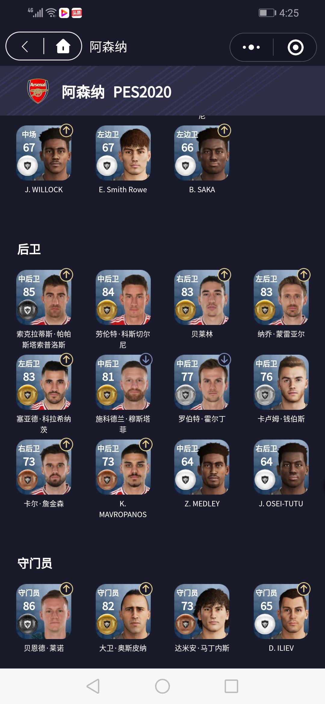This screenshot has width=325, height=704.
Task: Tap up-arrow badge on J. WILLOCK card
Action: [67, 130]
